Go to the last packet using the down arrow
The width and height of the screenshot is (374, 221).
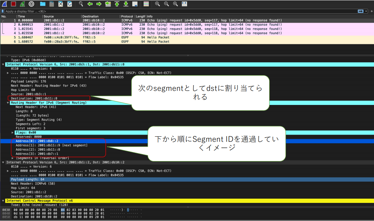126,4
